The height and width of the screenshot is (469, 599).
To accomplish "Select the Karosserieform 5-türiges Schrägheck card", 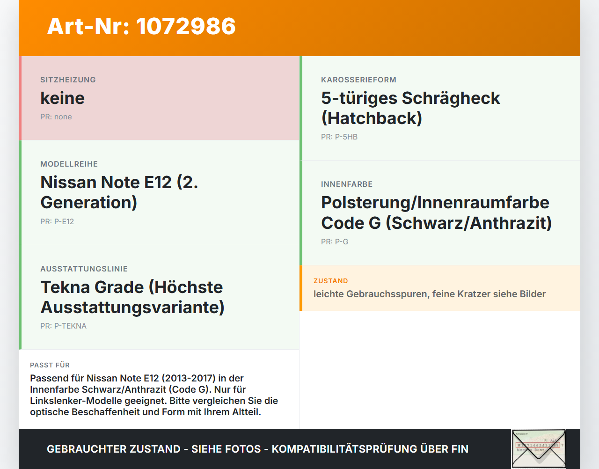I will pos(440,108).
